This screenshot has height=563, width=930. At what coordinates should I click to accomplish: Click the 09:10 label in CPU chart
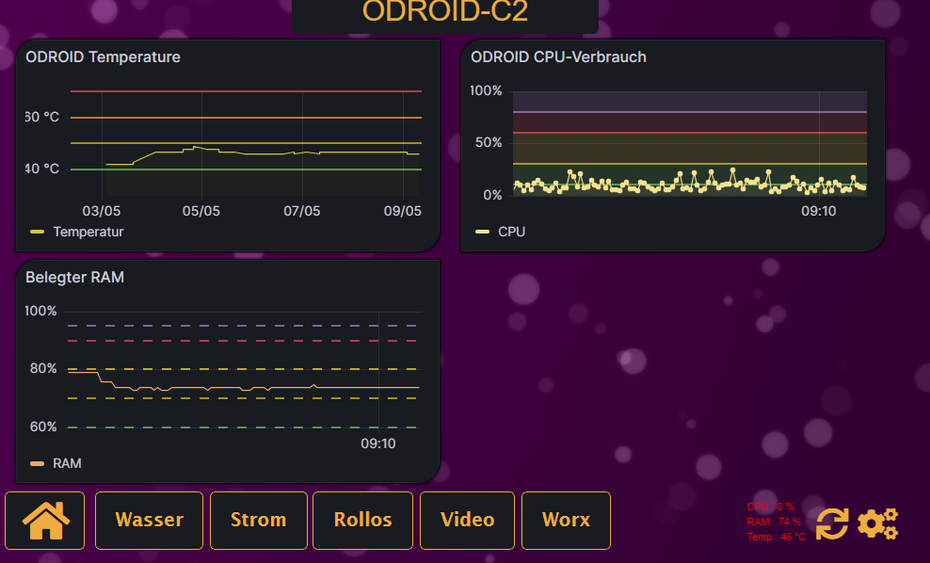819,211
